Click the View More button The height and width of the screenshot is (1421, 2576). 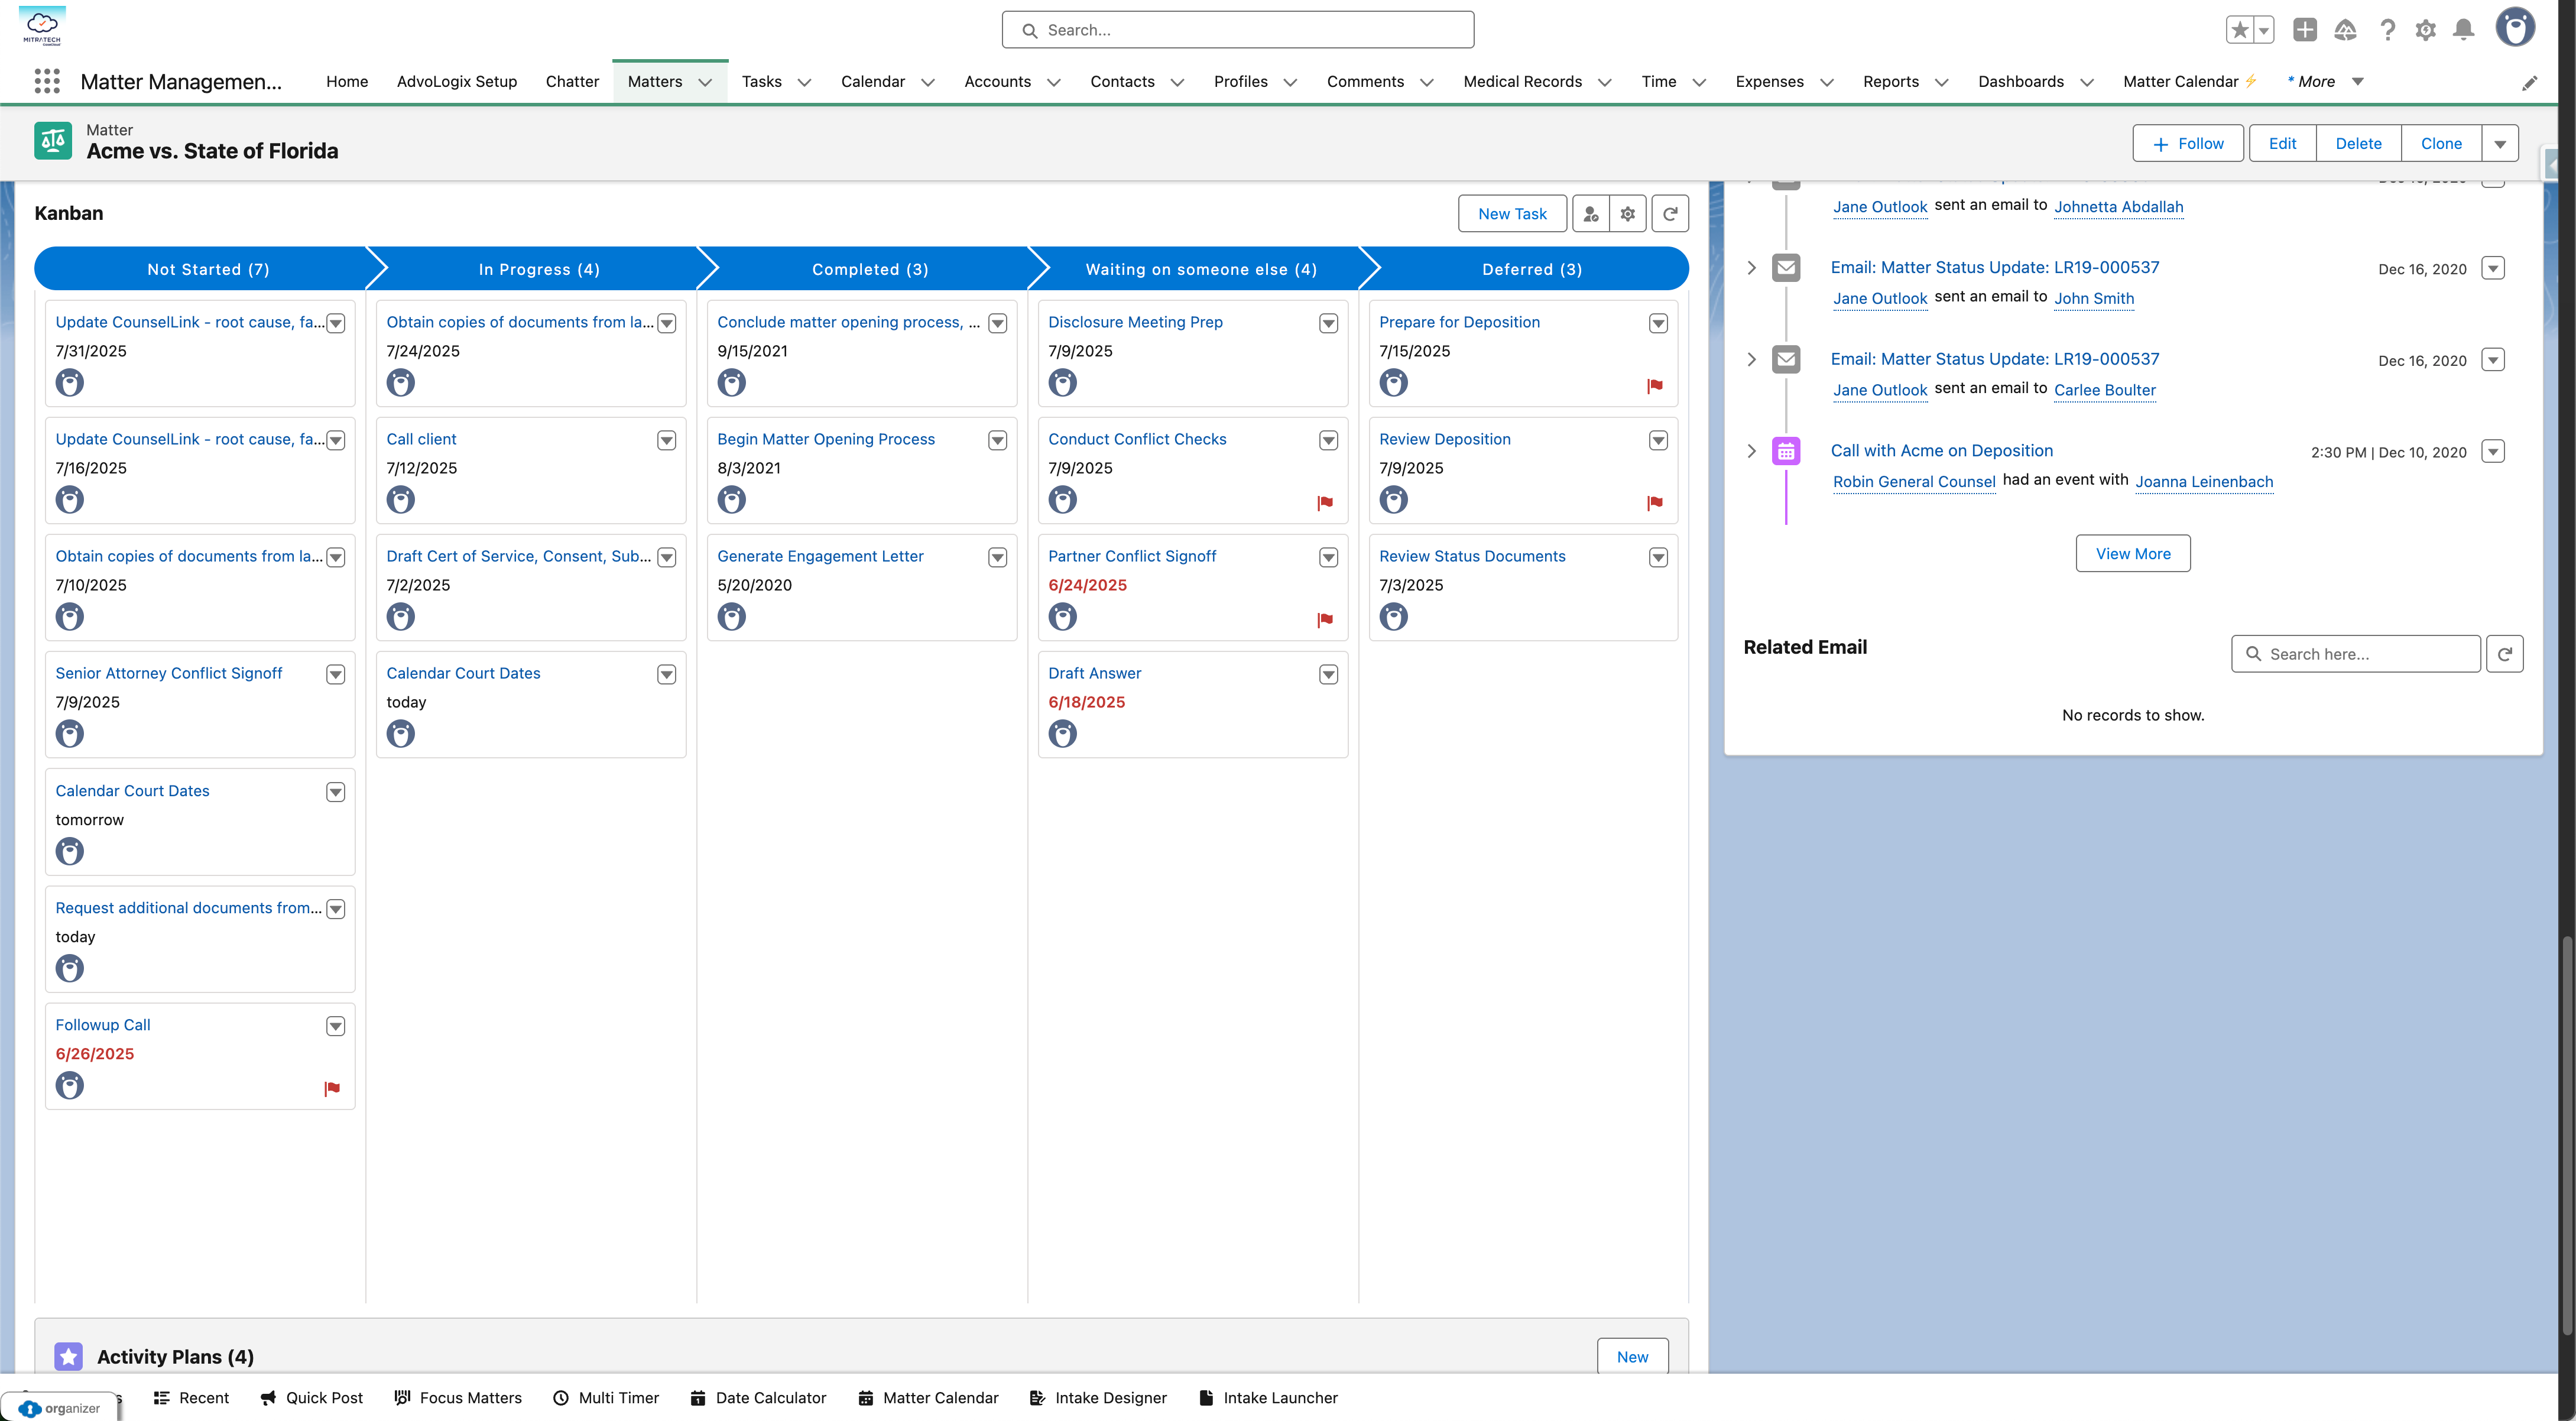tap(2133, 554)
